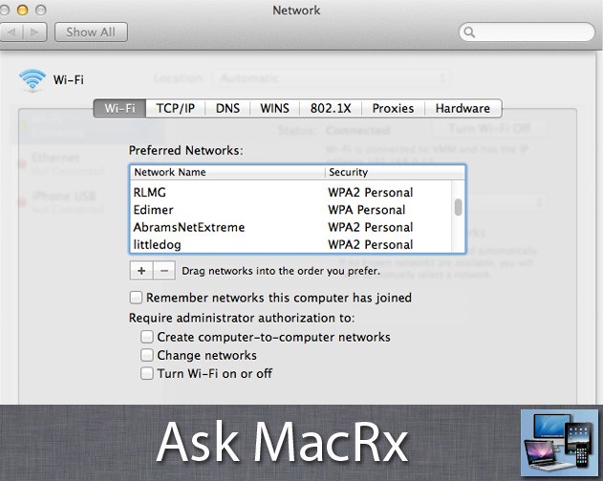Switch to the Proxies tab
The height and width of the screenshot is (481, 603).
[393, 109]
